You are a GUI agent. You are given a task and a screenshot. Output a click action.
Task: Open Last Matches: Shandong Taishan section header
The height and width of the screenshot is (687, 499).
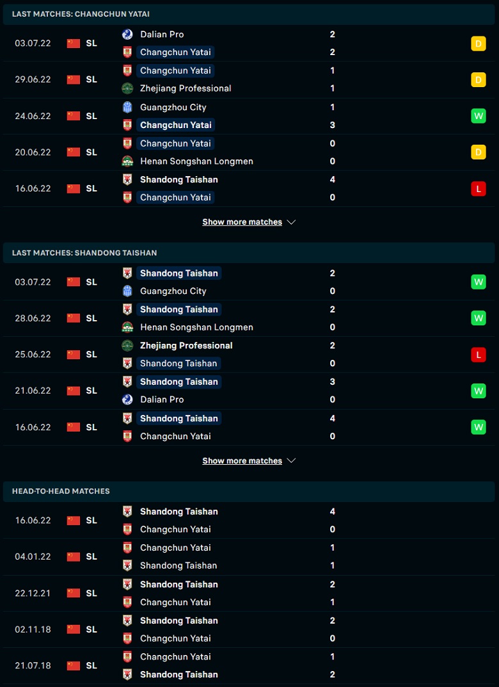pyautogui.click(x=84, y=253)
